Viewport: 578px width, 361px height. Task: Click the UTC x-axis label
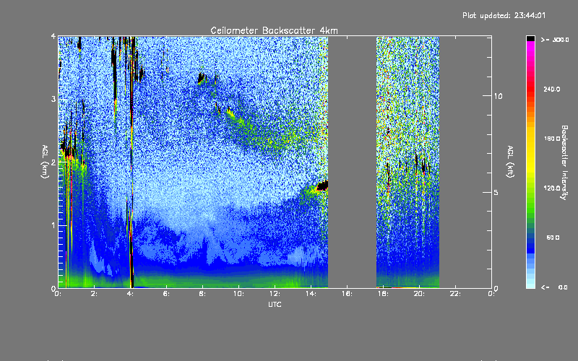coord(275,304)
